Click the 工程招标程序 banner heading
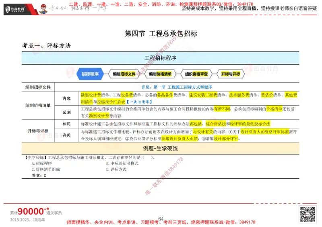The height and width of the screenshot is (227, 322). (x=160, y=58)
